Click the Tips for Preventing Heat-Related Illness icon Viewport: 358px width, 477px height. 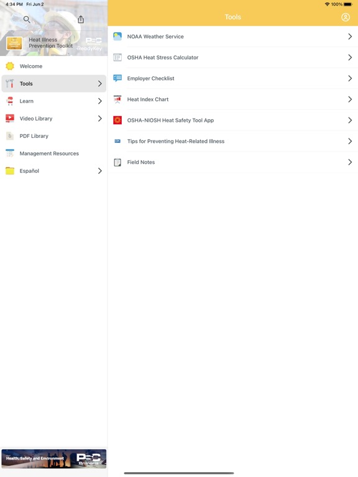tap(117, 141)
